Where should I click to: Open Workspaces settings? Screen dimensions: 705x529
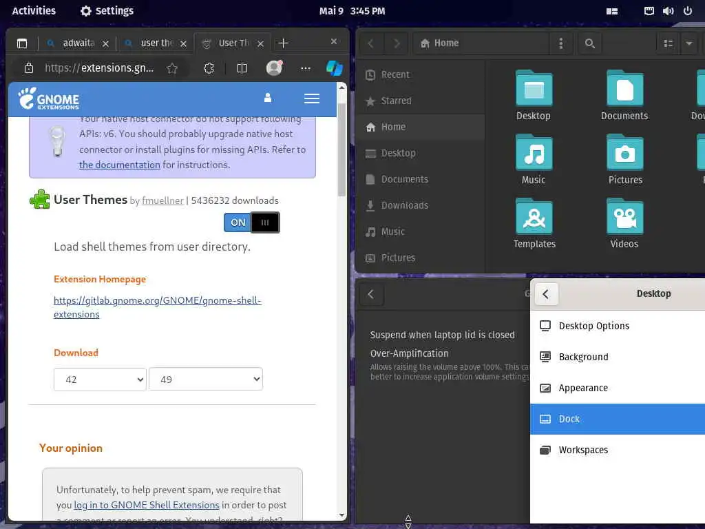tap(618, 450)
